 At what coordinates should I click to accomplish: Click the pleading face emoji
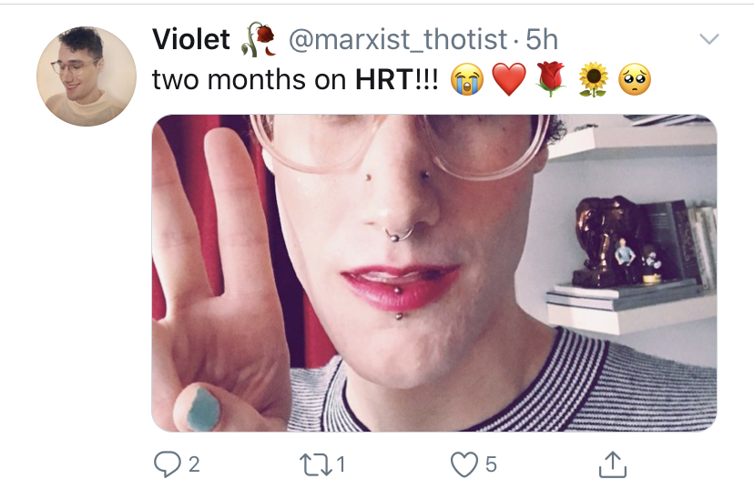(635, 79)
